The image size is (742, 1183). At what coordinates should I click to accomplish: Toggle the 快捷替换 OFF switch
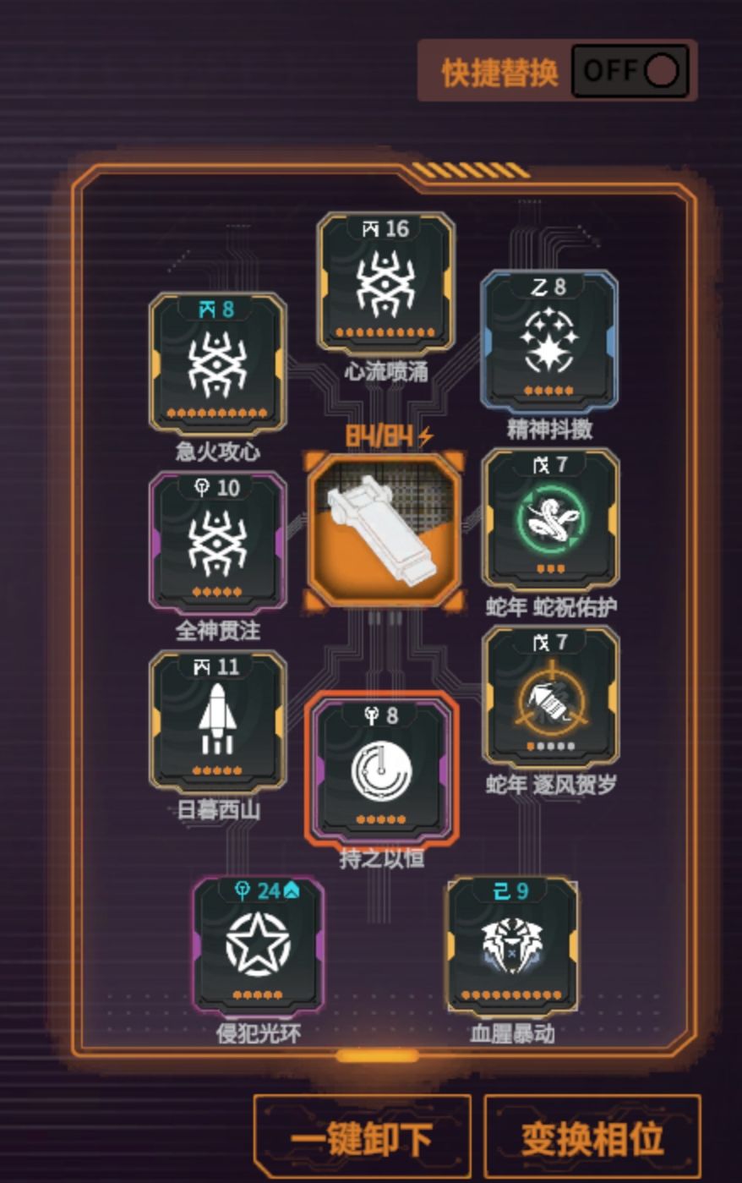630,71
